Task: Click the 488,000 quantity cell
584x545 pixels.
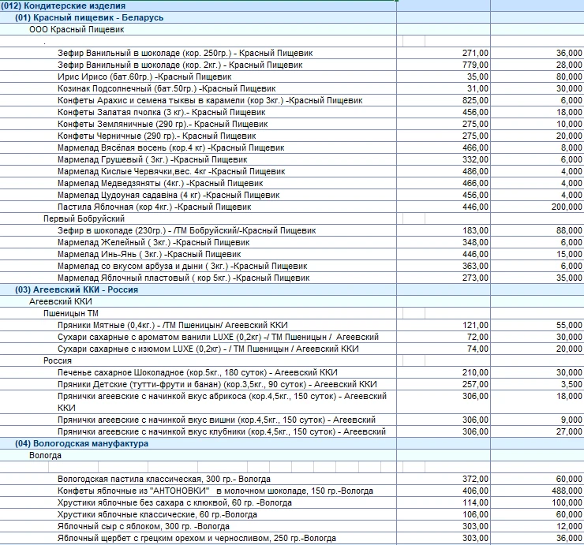Action: [565, 491]
